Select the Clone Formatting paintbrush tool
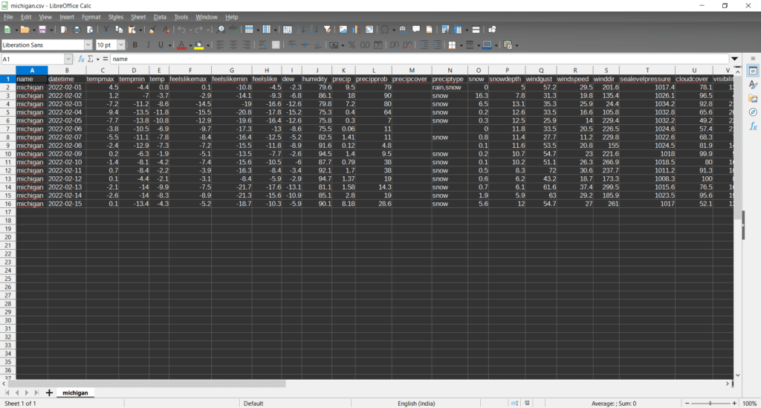Screen dimensions: 761x408 (x=152, y=30)
